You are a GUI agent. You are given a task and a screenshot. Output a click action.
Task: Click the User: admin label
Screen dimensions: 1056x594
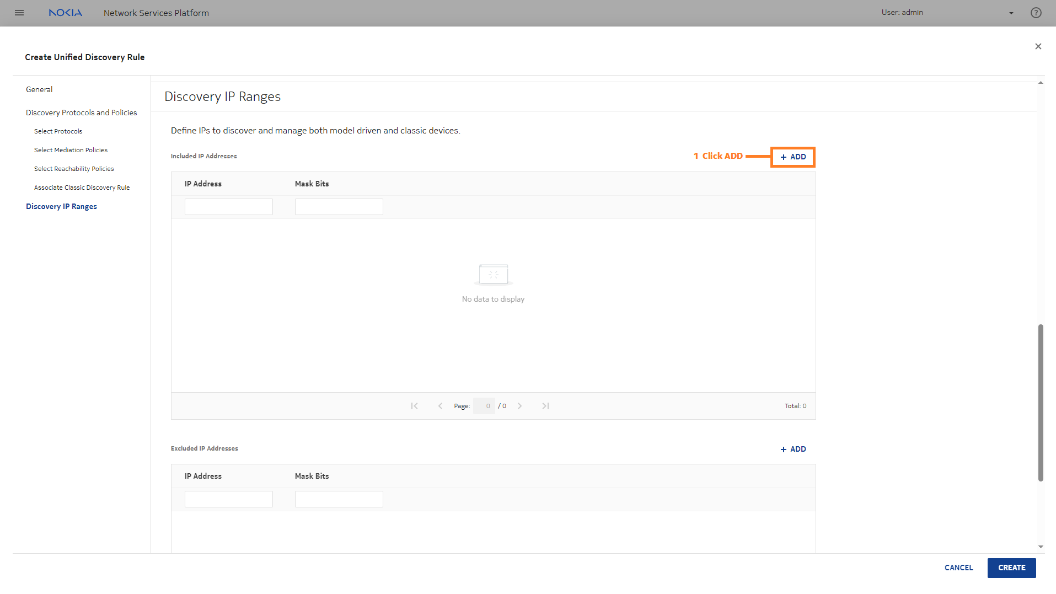coord(902,12)
